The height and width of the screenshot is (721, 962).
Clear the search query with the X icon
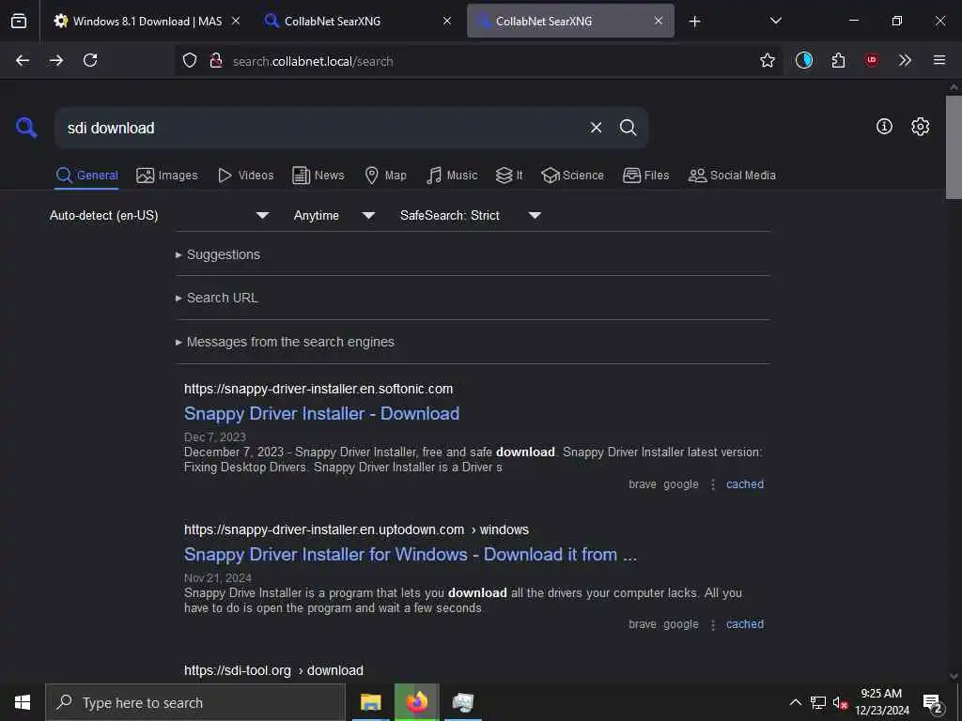point(596,128)
